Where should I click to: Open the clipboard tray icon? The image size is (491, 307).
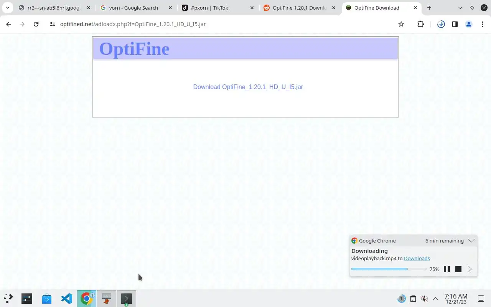[413, 299]
